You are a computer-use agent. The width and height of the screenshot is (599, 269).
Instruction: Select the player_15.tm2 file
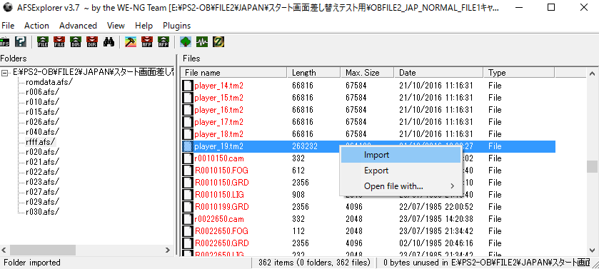click(219, 98)
